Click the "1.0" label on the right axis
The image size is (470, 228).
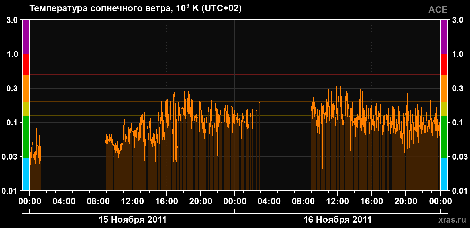click(x=458, y=54)
